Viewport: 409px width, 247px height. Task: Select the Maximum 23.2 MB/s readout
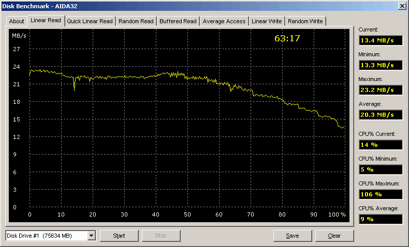coord(380,90)
